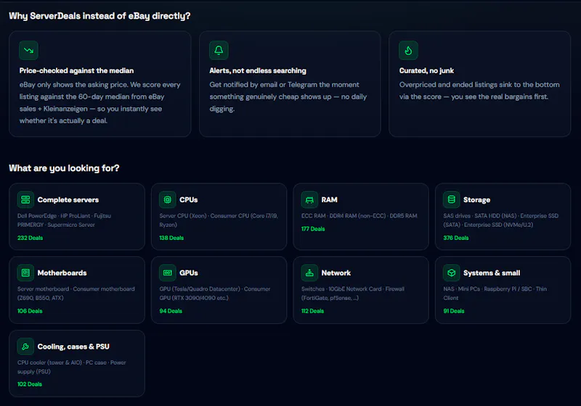Open Cooling, cases & PSU category heading
The height and width of the screenshot is (406, 581).
point(73,347)
